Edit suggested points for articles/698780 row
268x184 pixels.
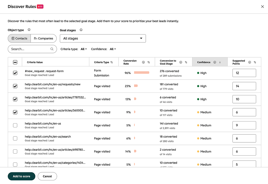pyautogui.click(x=244, y=151)
